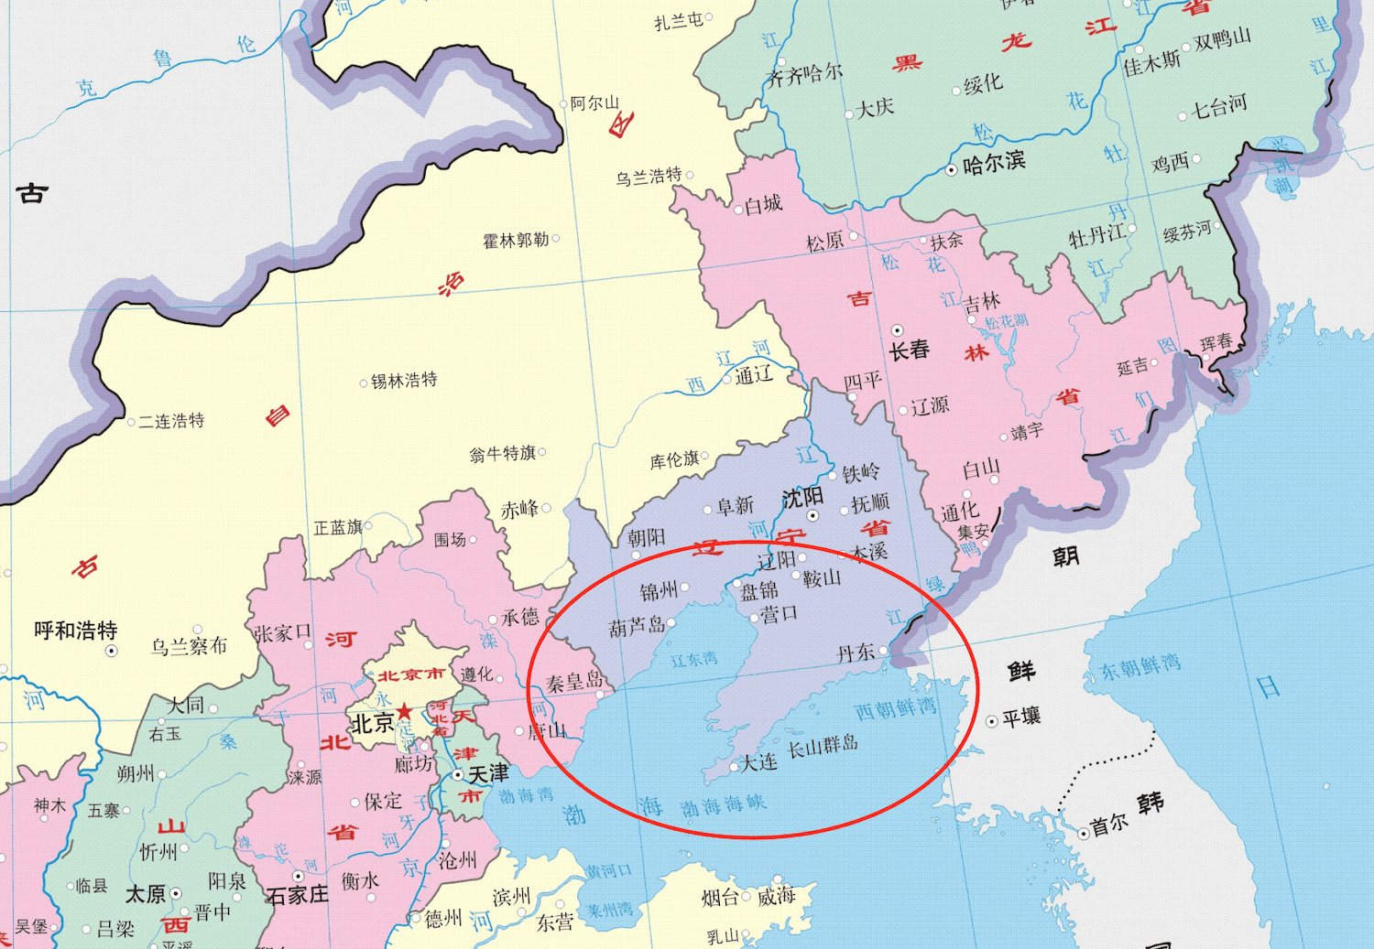Select the 秦皇岛 city label
The width and height of the screenshot is (1374, 949).
click(x=574, y=682)
